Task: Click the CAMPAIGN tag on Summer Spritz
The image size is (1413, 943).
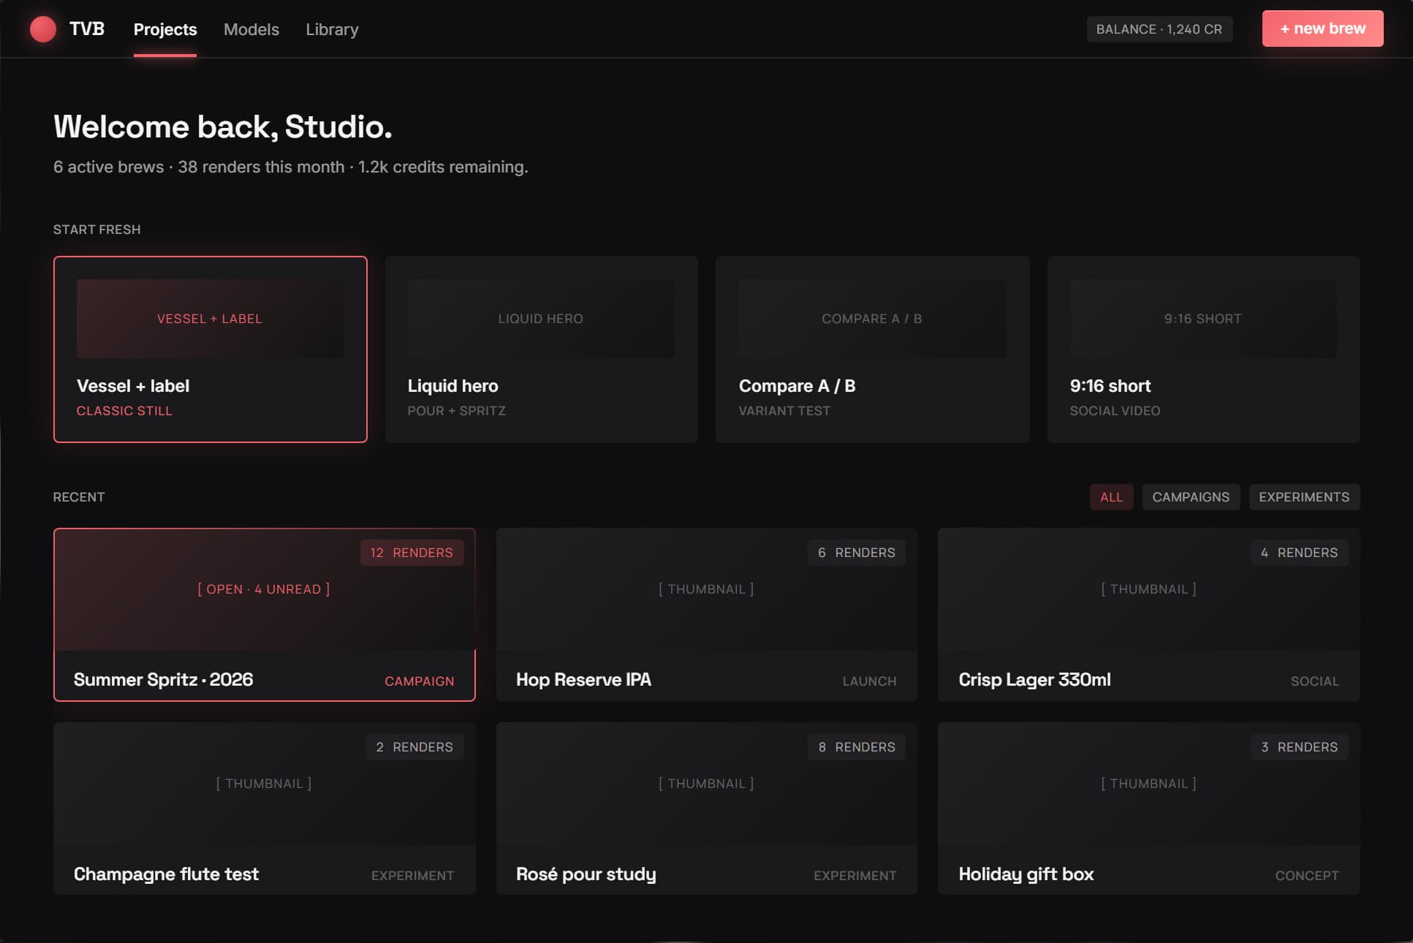Action: [420, 681]
